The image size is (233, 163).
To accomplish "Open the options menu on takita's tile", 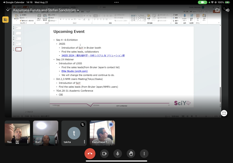I will coord(84,142).
